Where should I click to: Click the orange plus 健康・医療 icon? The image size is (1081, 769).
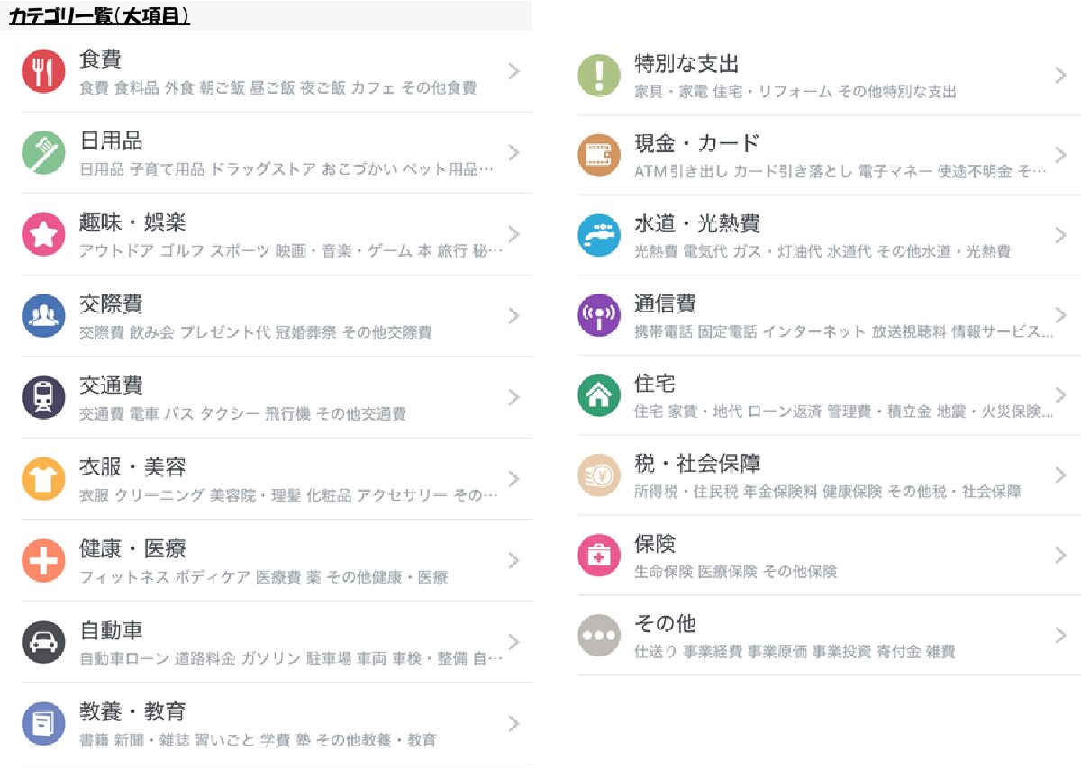43,560
